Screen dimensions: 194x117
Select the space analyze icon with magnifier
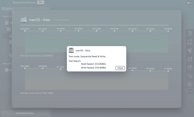pos(190,42)
